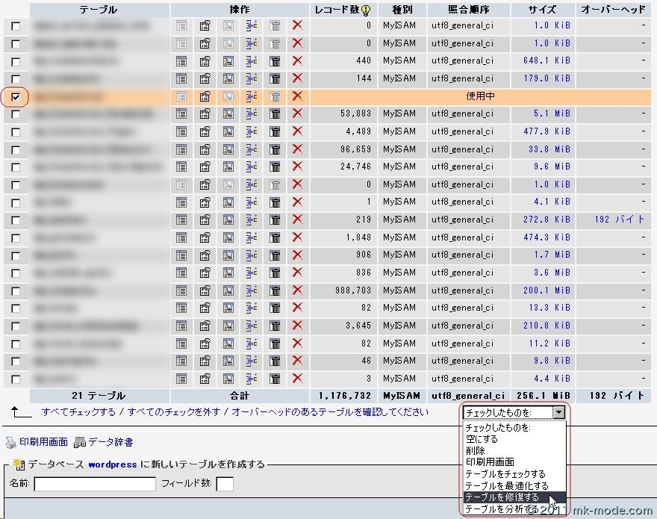This screenshot has height=519, width=657.
Task: Click the empty (trash) icon for the 1,848-record table
Action: 275,237
